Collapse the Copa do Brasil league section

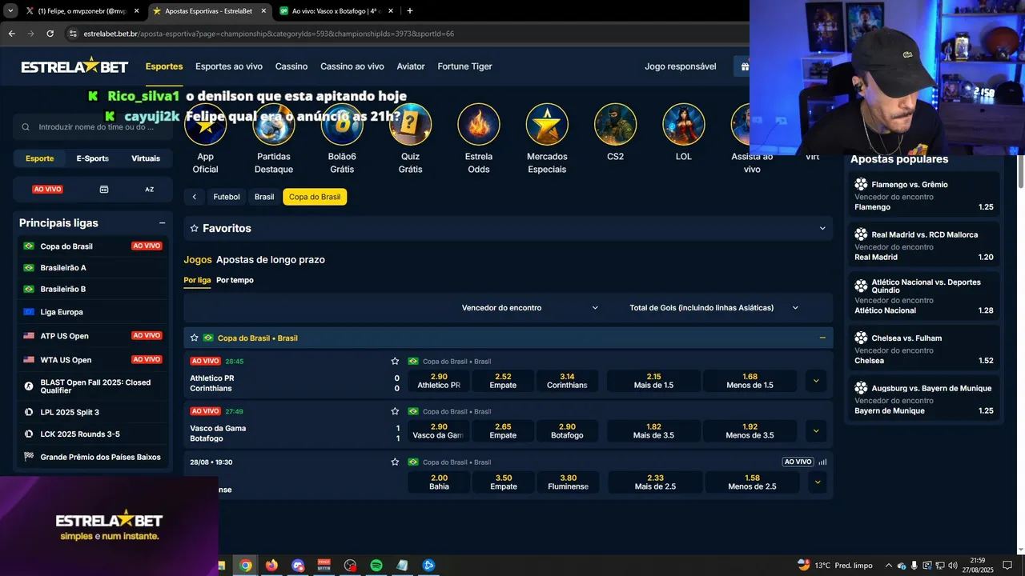[822, 338]
